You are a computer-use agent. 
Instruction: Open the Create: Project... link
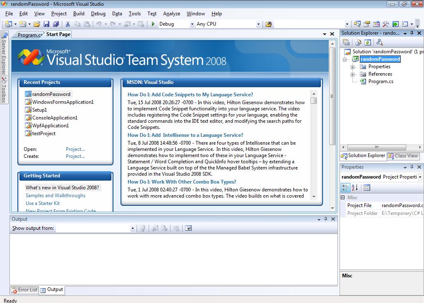tap(75, 156)
